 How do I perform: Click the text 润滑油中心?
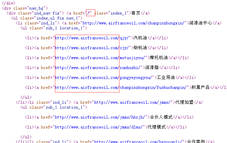pos(201,23)
